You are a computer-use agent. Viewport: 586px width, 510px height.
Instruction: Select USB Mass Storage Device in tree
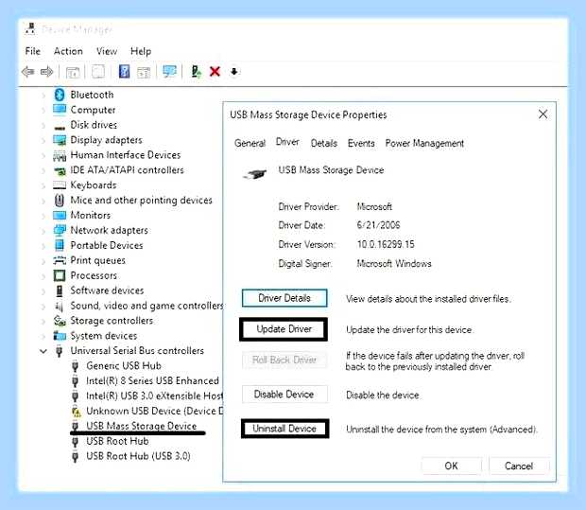point(141,426)
